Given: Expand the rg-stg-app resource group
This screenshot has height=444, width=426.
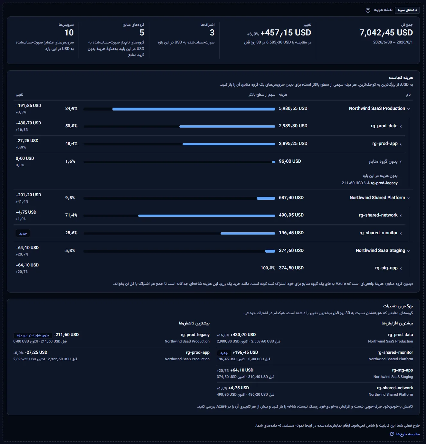Looking at the screenshot, I should pyautogui.click(x=401, y=268).
